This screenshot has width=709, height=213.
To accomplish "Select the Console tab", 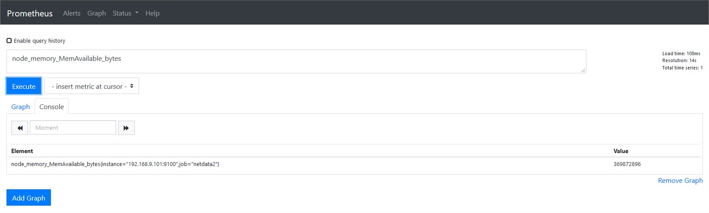I will pos(51,106).
